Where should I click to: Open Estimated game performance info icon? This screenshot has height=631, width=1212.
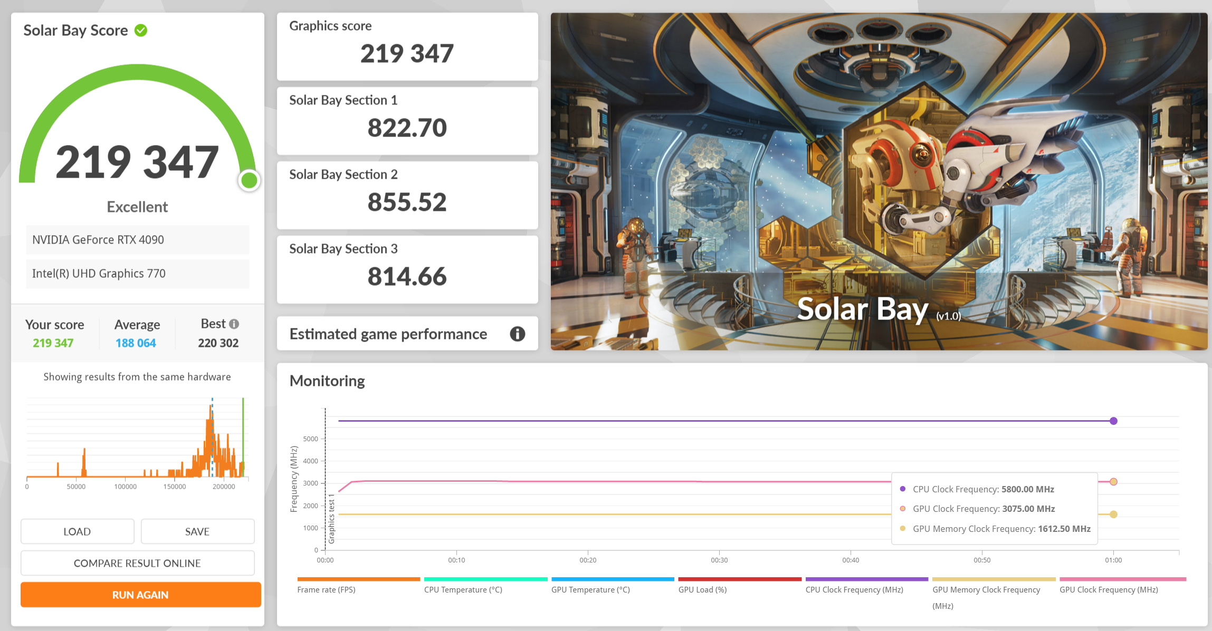point(517,334)
